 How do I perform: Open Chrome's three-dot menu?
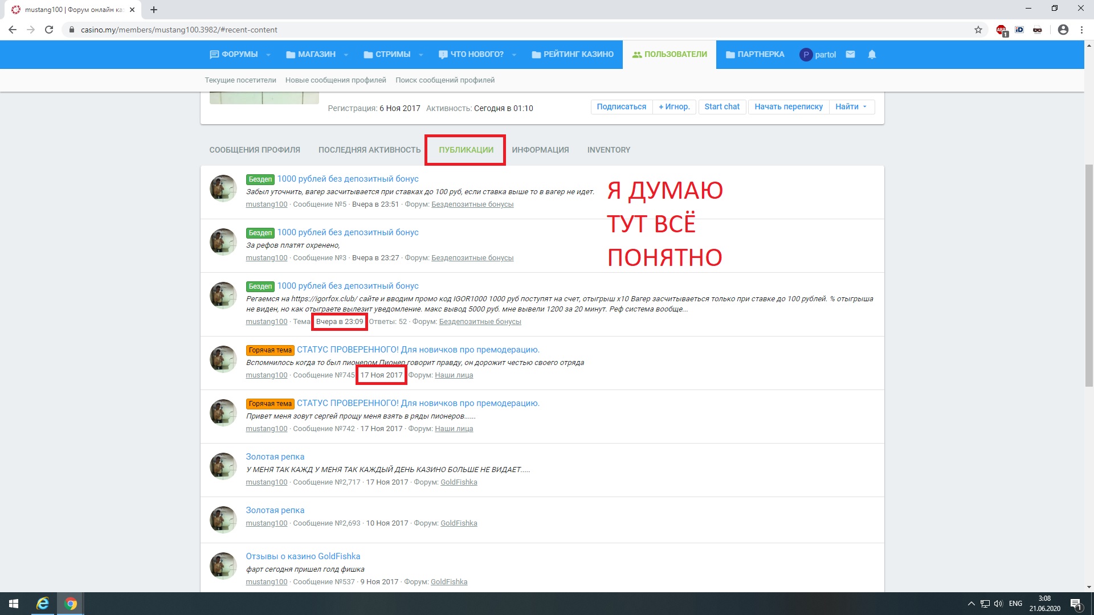coord(1081,30)
